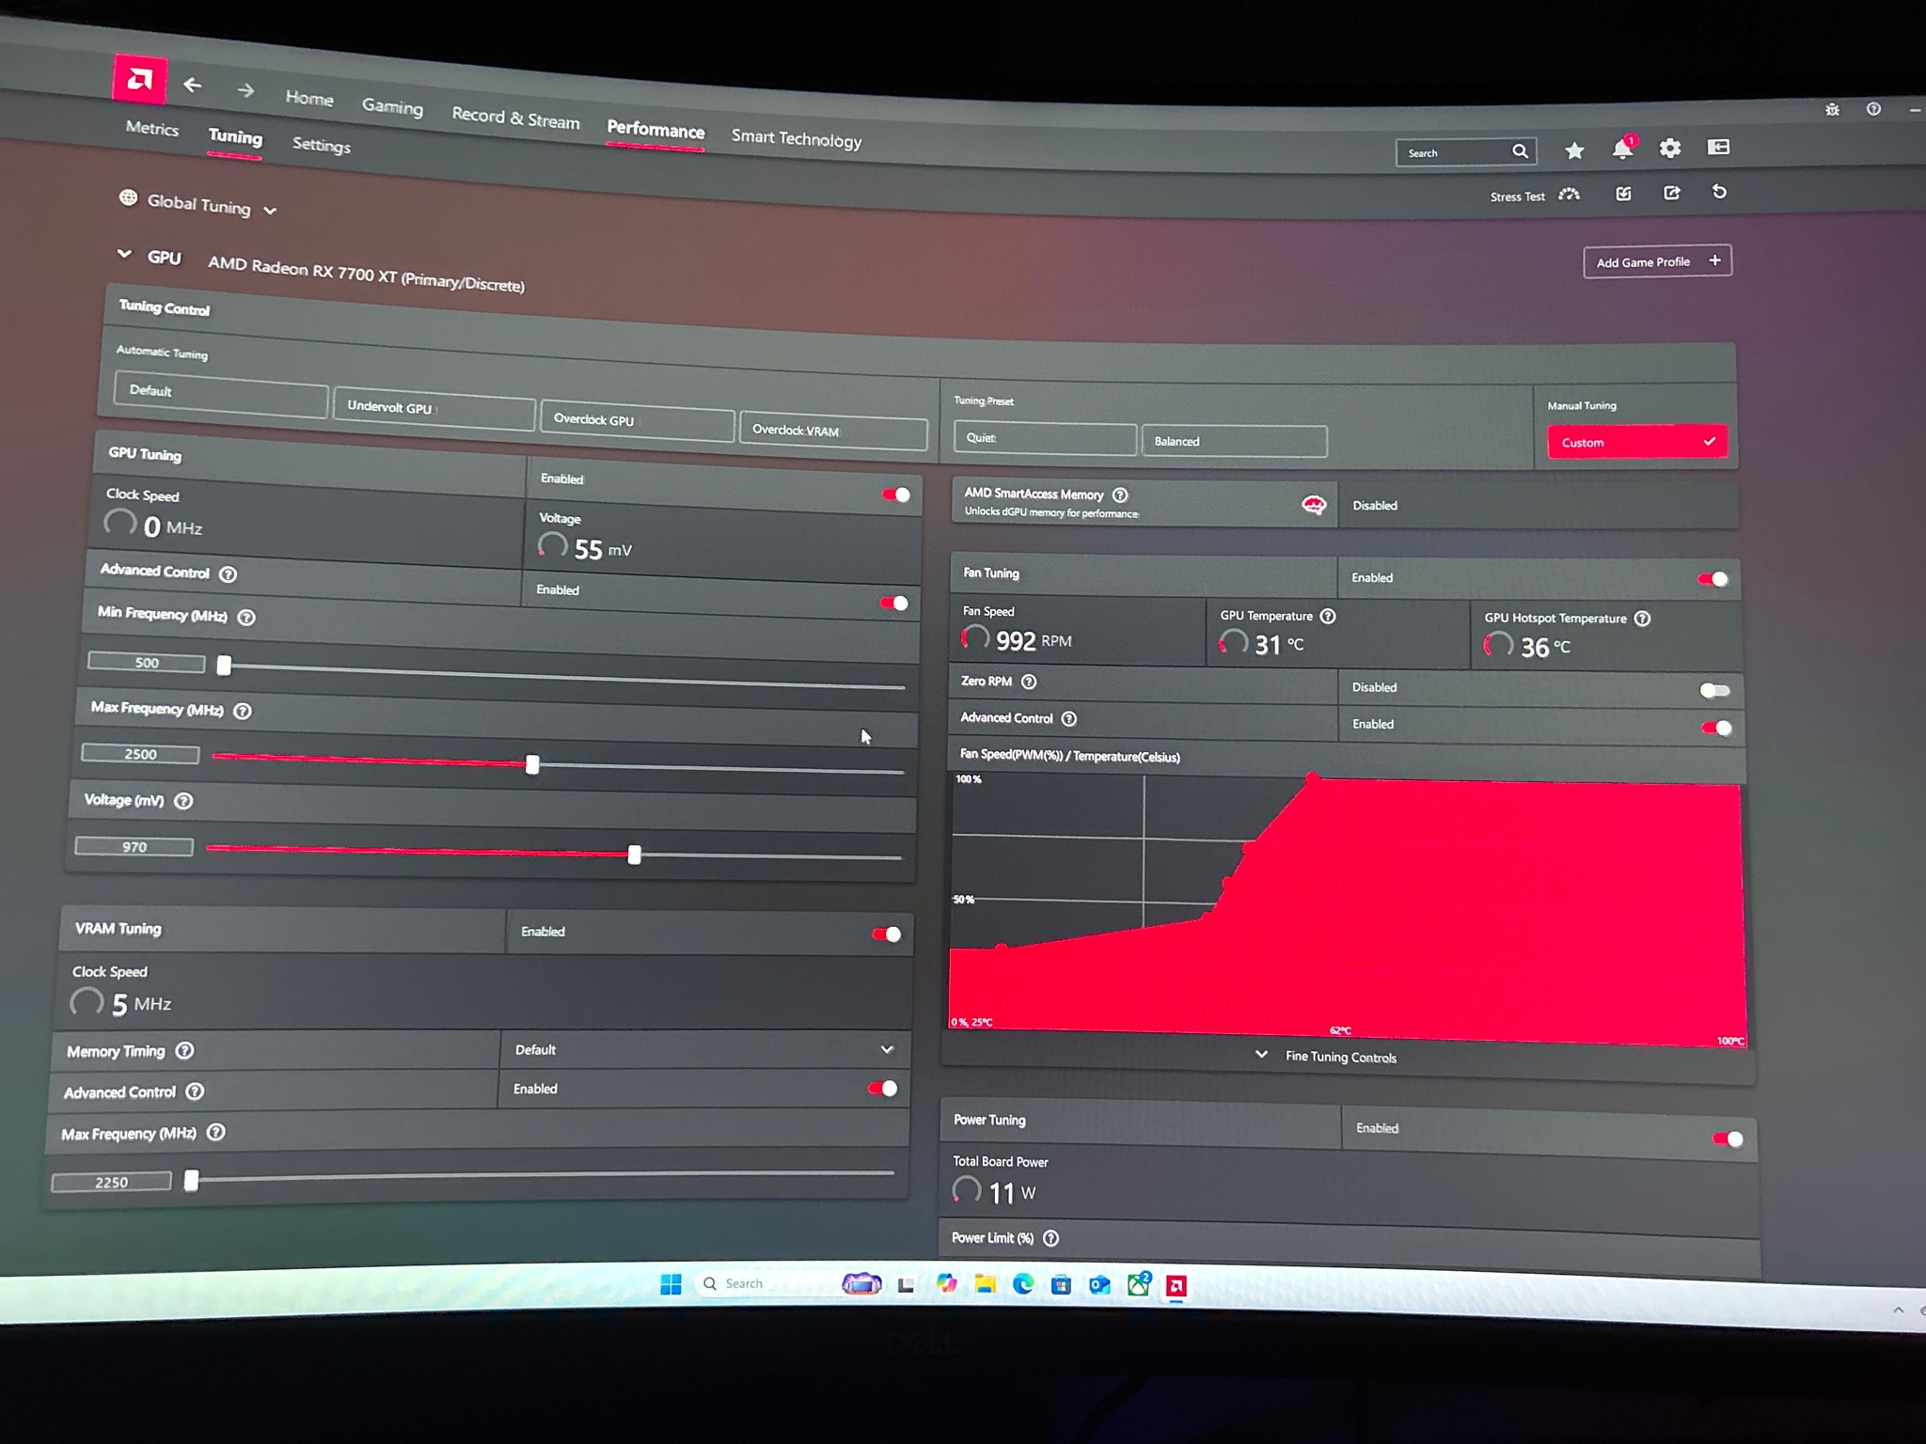The width and height of the screenshot is (1926, 1444).
Task: Toggle Fan Tuning Advanced Control switch
Action: (x=1716, y=728)
